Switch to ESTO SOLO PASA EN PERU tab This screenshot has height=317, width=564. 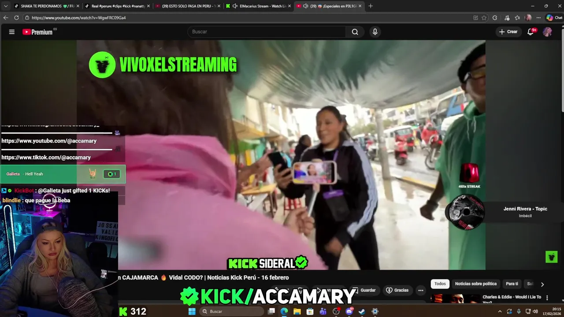(187, 6)
